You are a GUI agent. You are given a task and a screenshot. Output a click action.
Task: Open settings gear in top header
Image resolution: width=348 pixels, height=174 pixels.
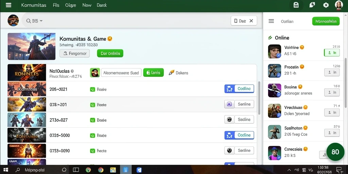(326, 5)
